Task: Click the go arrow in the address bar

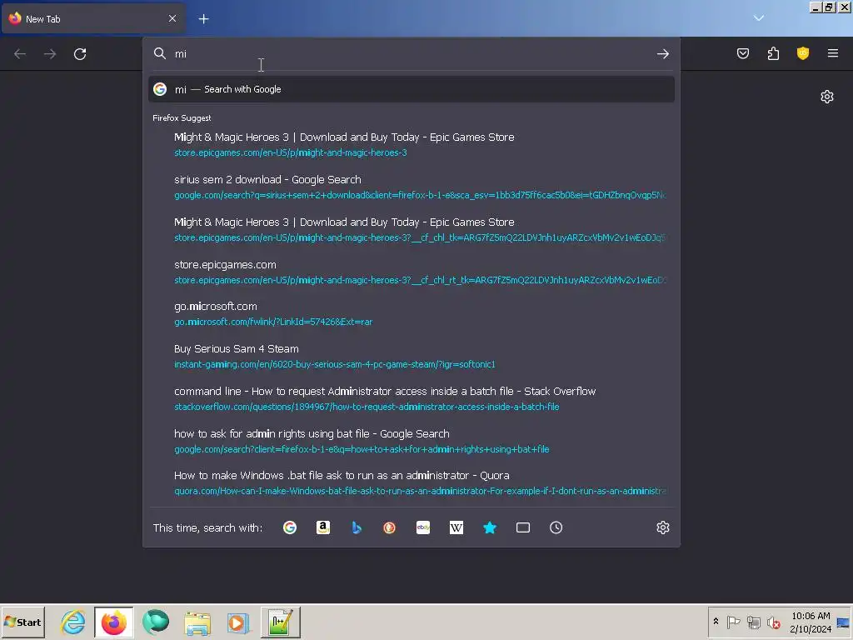Action: click(x=662, y=54)
